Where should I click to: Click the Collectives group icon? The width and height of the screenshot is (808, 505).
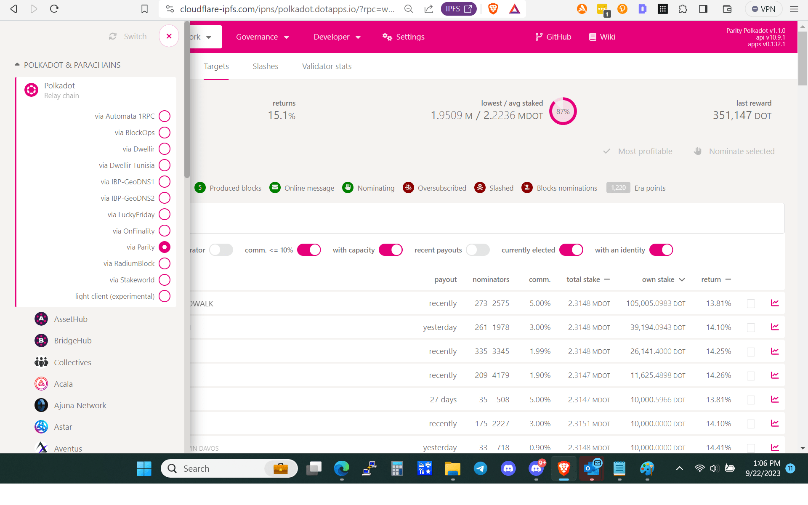click(41, 362)
